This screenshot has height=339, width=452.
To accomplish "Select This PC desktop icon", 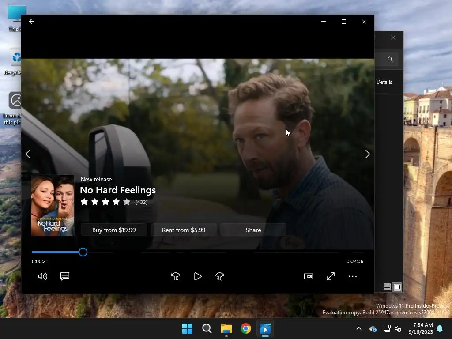I will 15,19.
